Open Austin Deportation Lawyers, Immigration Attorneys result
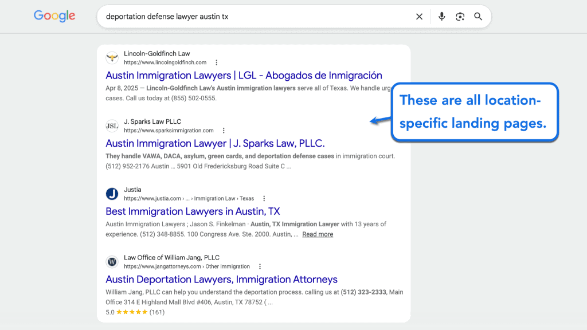Screen dimensions: 587x330 pyautogui.click(x=221, y=280)
